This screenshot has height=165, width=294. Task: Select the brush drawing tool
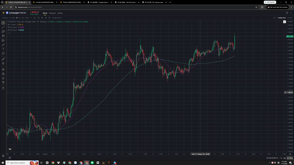[3, 45]
